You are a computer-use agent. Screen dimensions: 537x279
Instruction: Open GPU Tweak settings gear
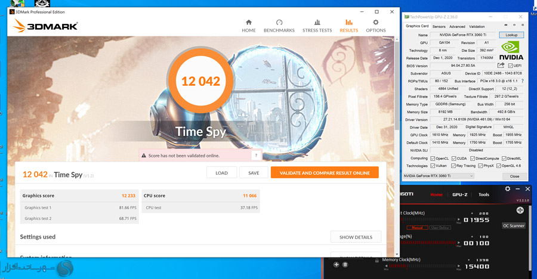pyautogui.click(x=508, y=188)
